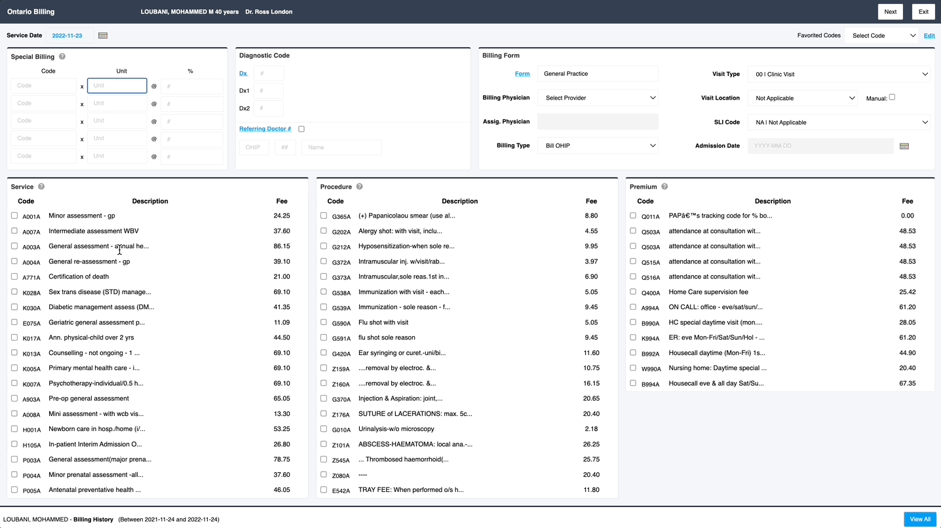Open the Favorited Codes Select Code dropdown
This screenshot has width=941, height=528.
(882, 35)
